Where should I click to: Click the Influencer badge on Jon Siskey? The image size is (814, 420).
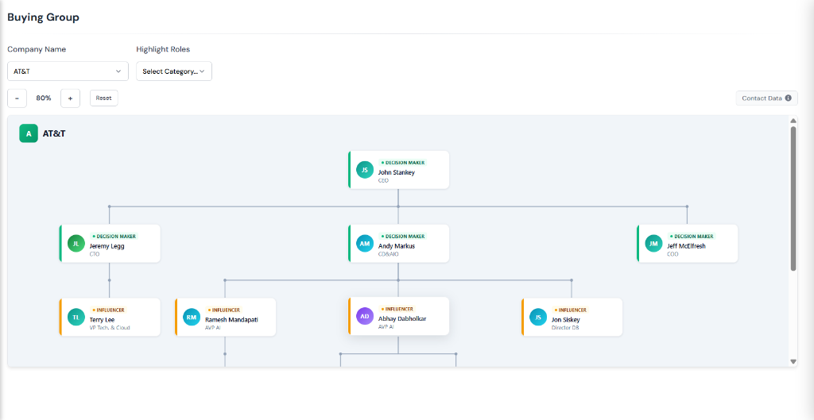click(x=571, y=310)
